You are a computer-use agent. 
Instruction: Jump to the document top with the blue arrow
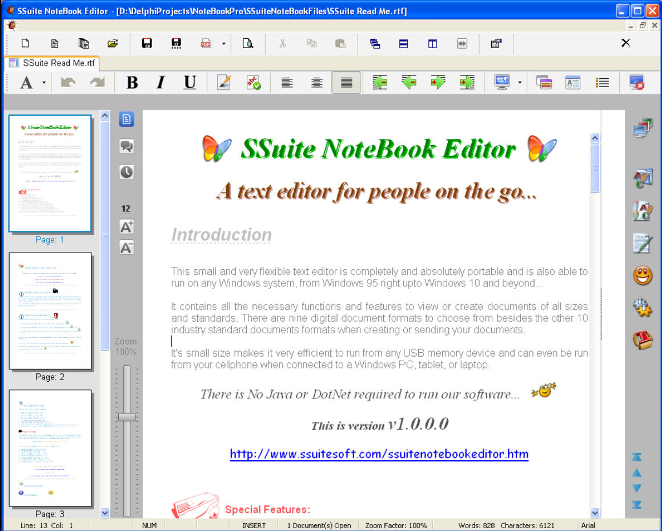[x=637, y=457]
